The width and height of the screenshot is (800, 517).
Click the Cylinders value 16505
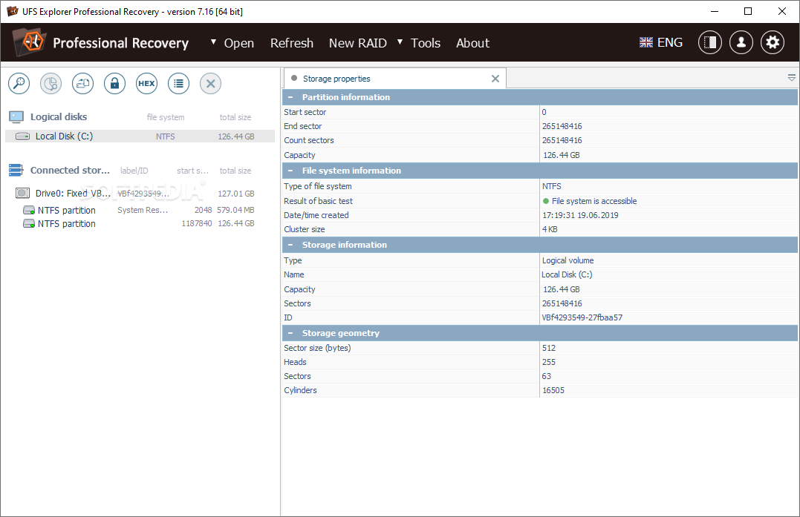click(x=553, y=391)
